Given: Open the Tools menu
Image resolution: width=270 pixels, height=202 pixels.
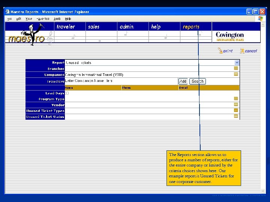Looking at the screenshot, I should point(57,19).
